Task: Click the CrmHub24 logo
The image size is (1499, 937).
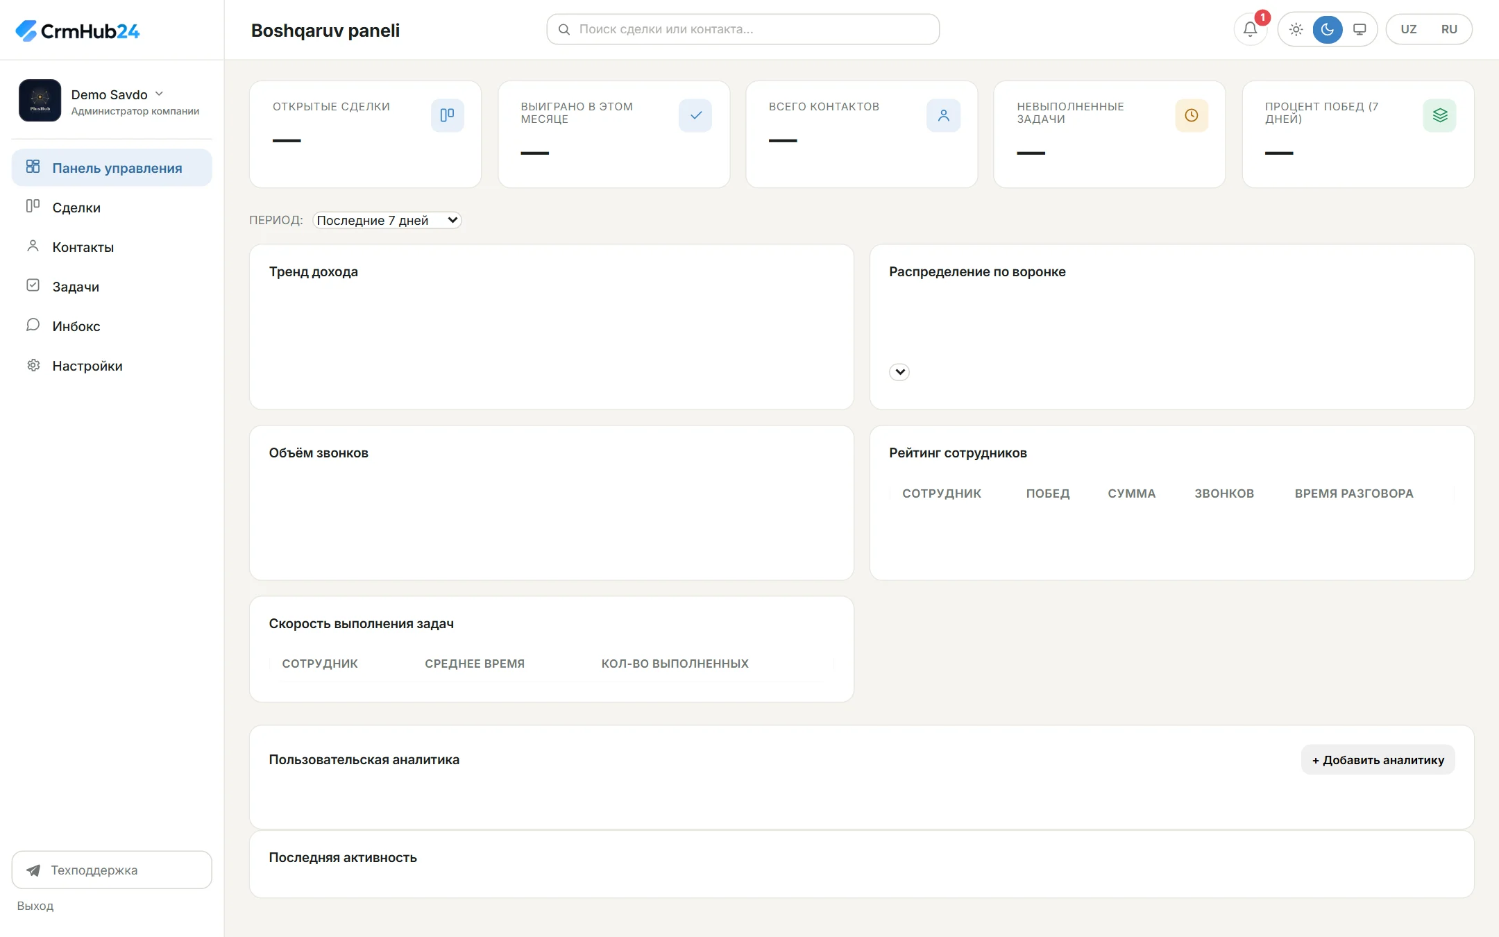Action: pos(78,31)
